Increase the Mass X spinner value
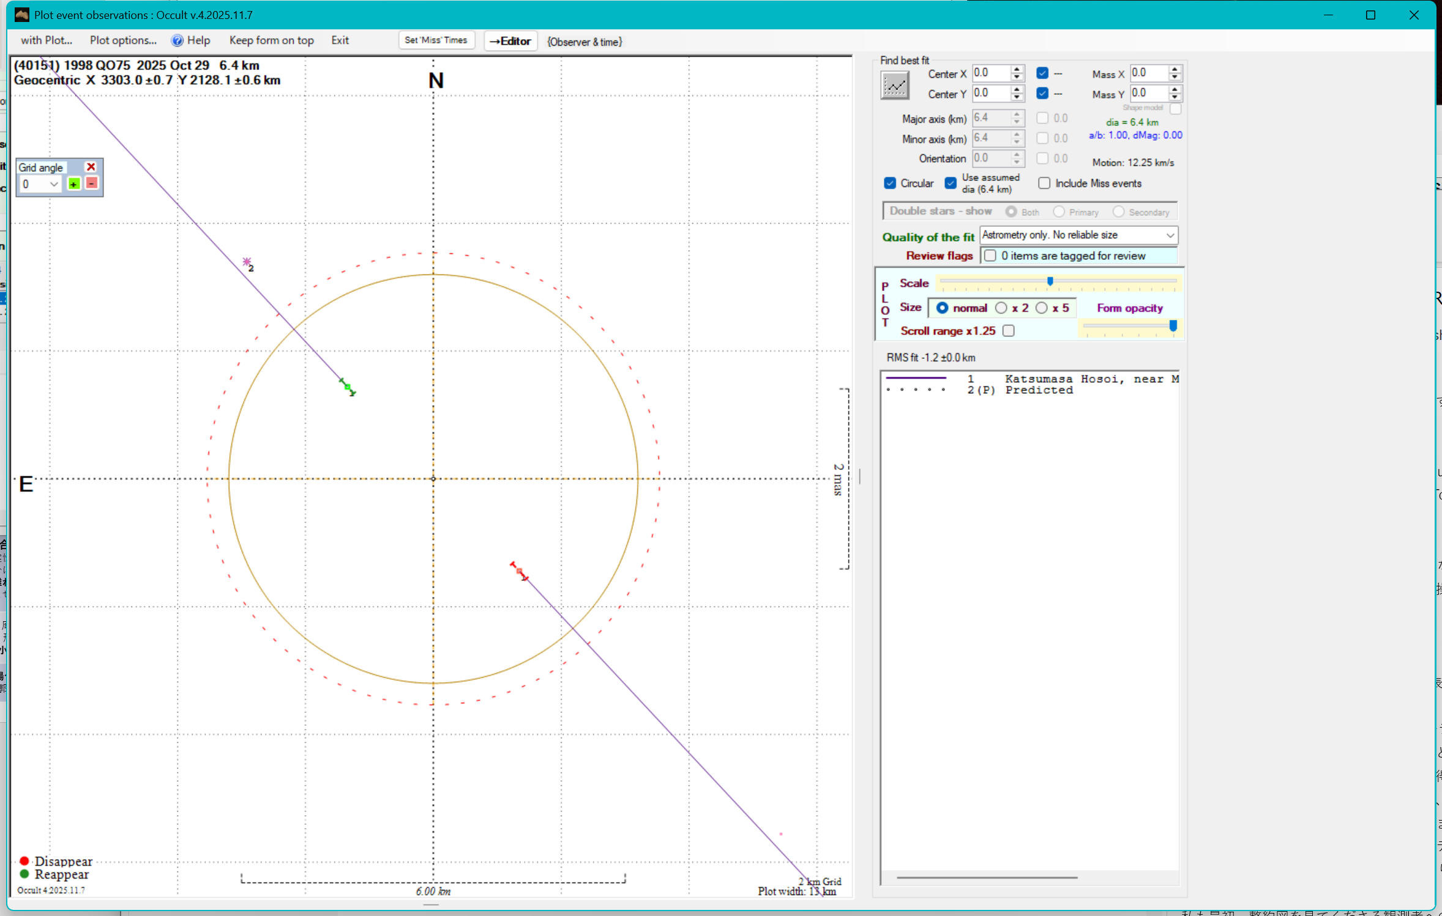Viewport: 1442px width, 916px height. tap(1175, 69)
